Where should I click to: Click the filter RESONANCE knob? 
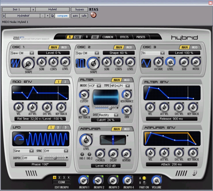pyautogui.click(x=127, y=95)
